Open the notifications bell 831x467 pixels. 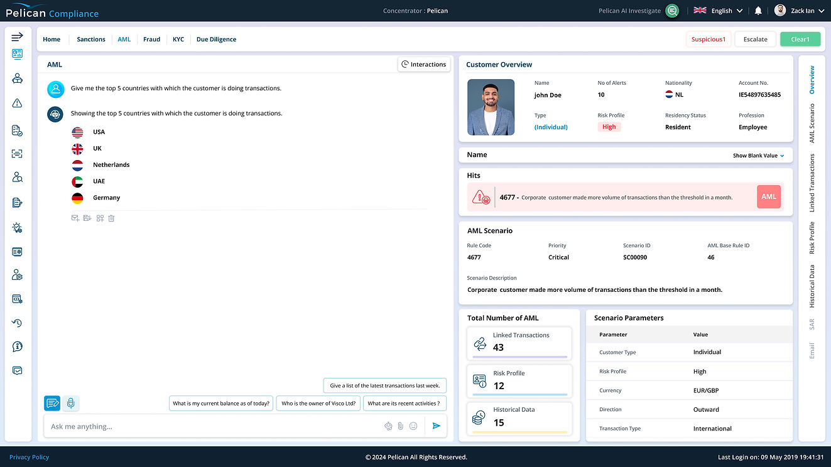tap(758, 11)
